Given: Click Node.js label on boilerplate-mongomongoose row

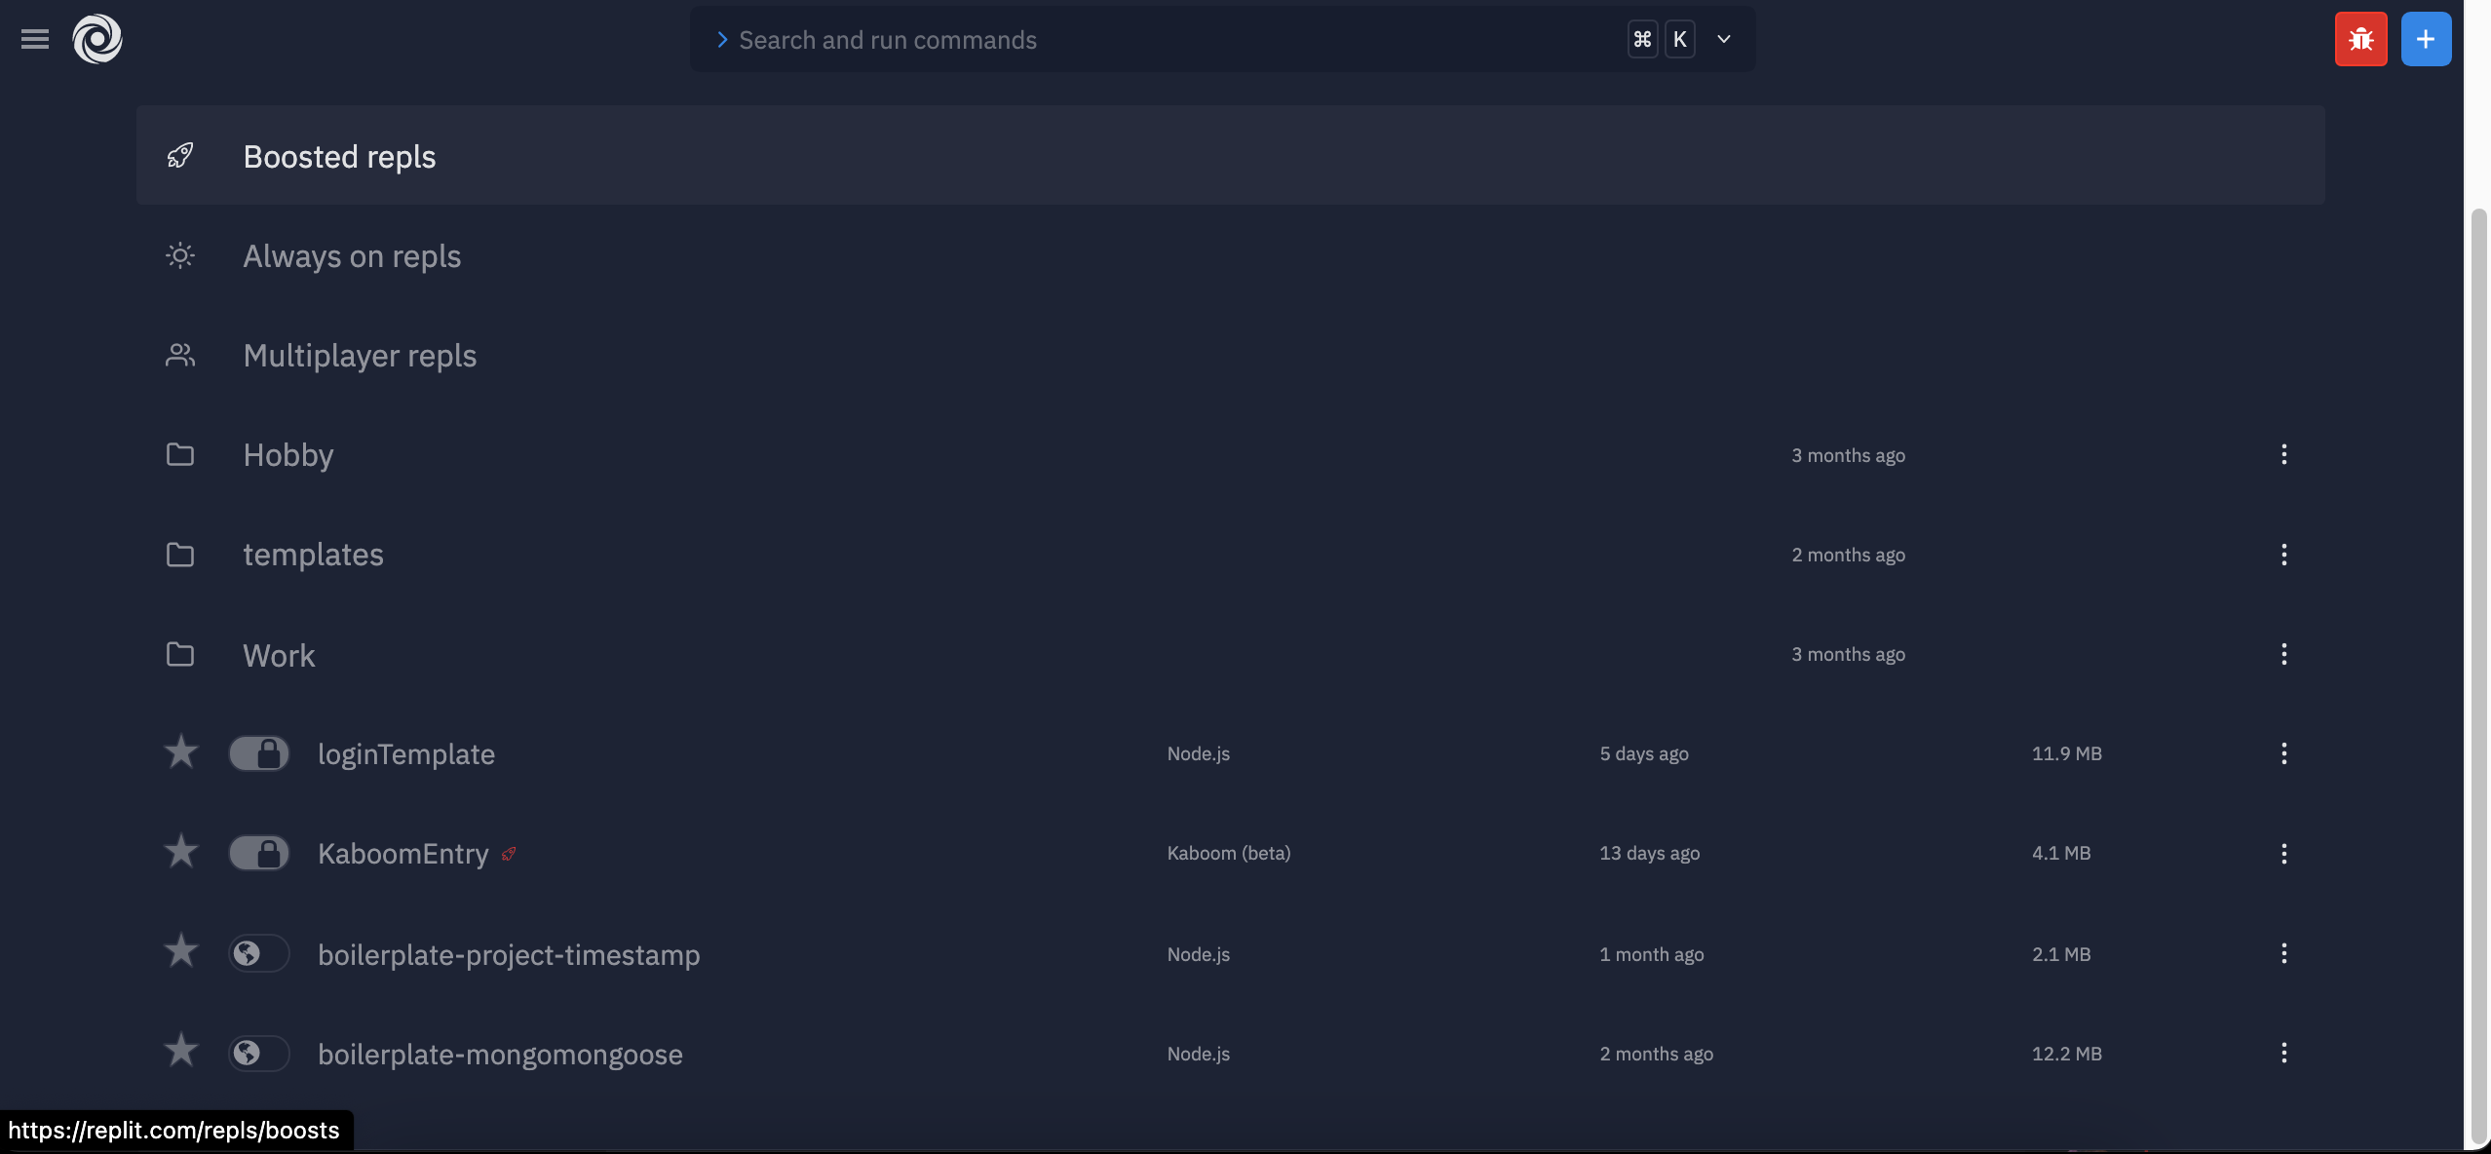Looking at the screenshot, I should click(x=1199, y=1054).
